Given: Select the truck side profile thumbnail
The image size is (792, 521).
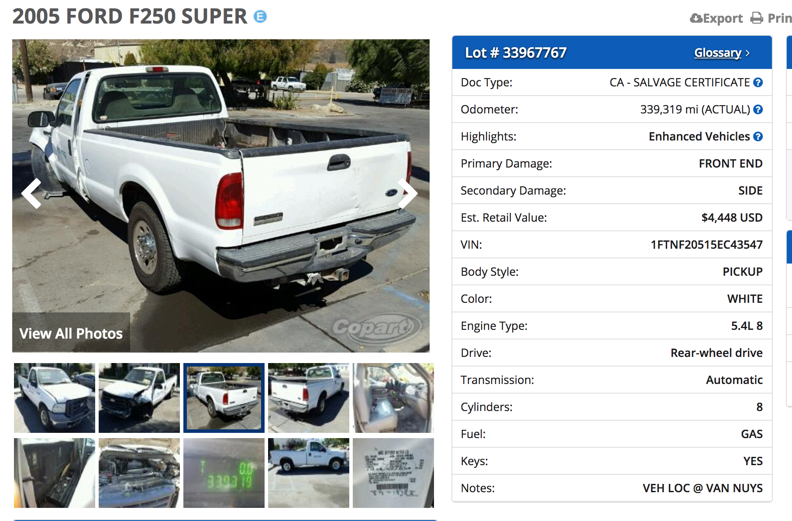Looking at the screenshot, I should coord(309,473).
